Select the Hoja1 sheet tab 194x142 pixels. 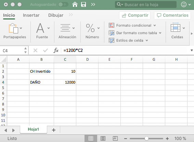(34, 129)
